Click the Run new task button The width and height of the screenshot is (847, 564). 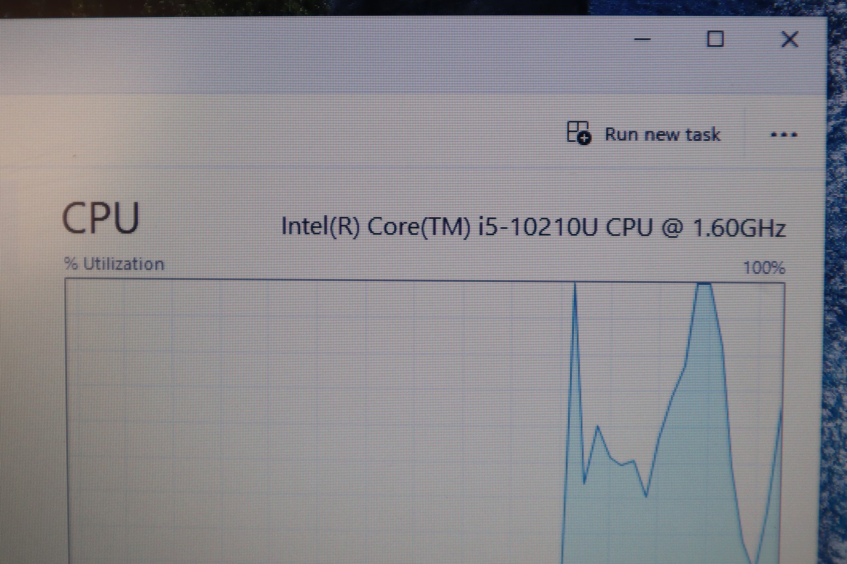[x=644, y=133]
